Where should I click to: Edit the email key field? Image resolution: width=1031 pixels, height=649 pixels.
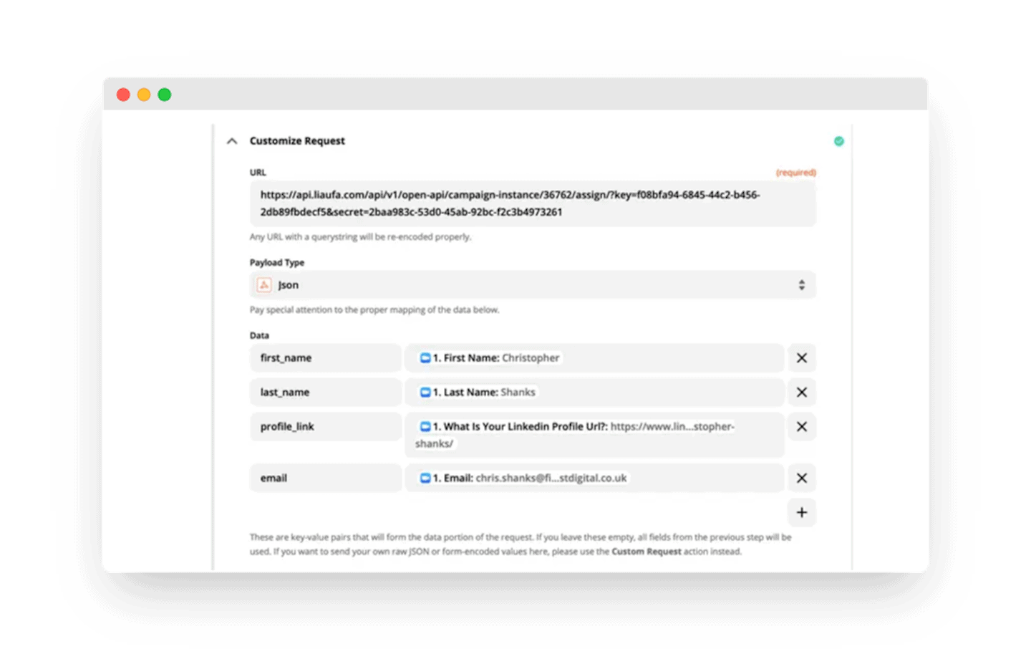click(x=325, y=479)
